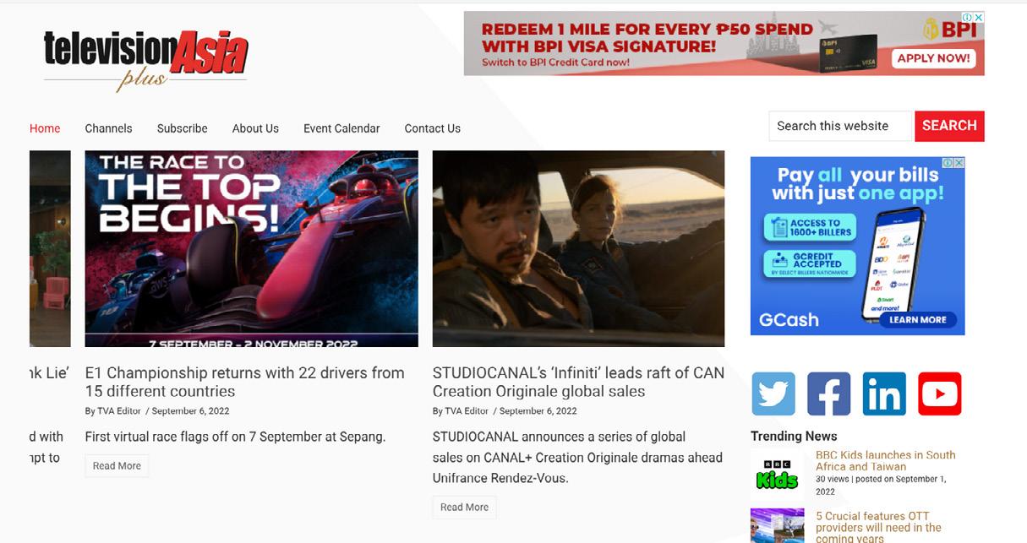Click 'First virtual race flags off' summary
Image resolution: width=1027 pixels, height=543 pixels.
click(235, 437)
